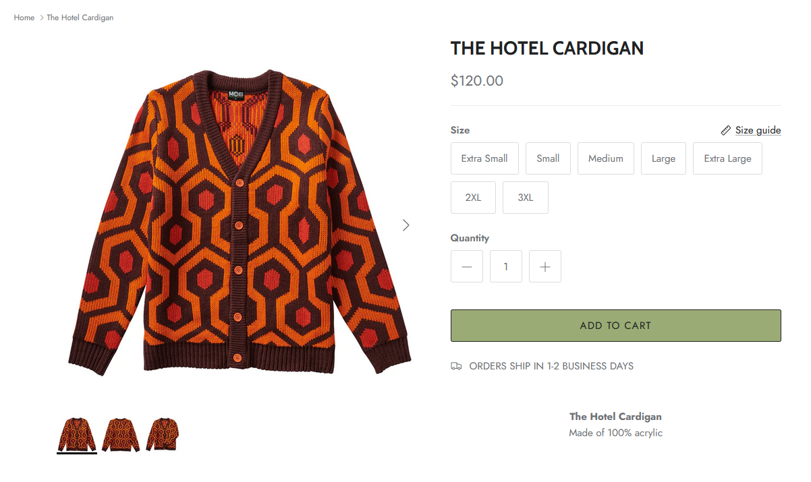Click the shipping truck icon

pos(456,366)
